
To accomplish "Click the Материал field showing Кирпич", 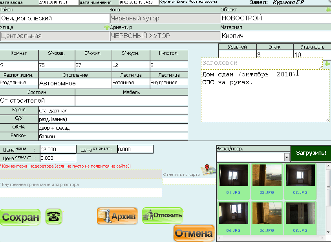I will pyautogui.click(x=275, y=36).
